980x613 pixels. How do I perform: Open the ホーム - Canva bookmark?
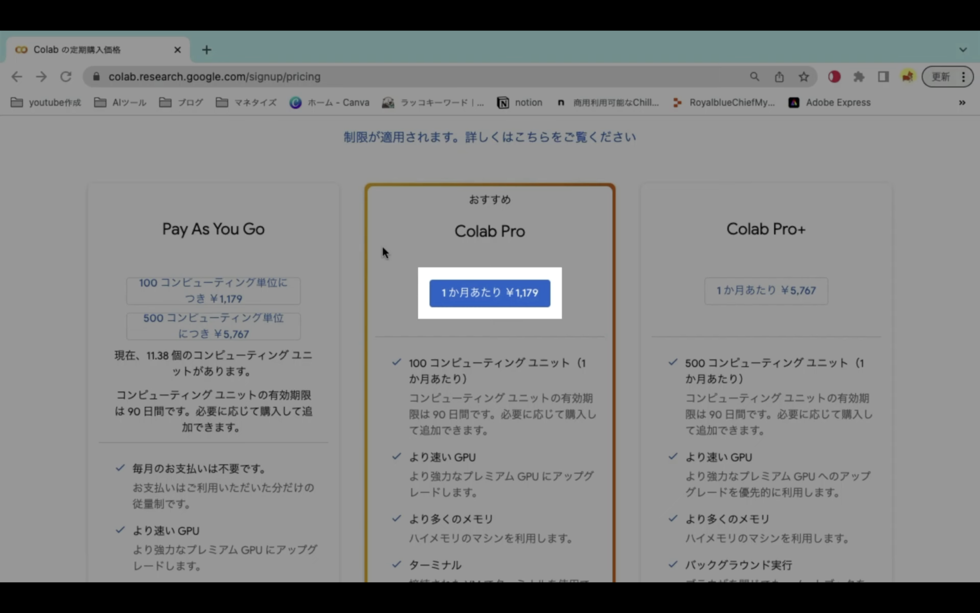click(329, 102)
